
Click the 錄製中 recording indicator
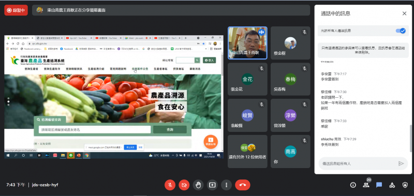(x=16, y=10)
